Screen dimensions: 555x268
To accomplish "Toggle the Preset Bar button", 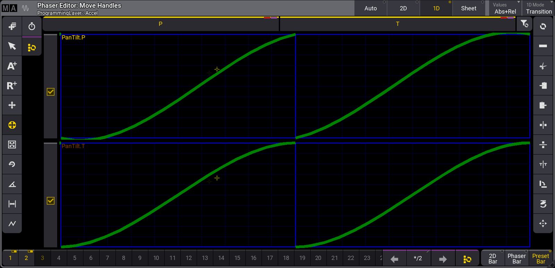I will click(x=540, y=258).
